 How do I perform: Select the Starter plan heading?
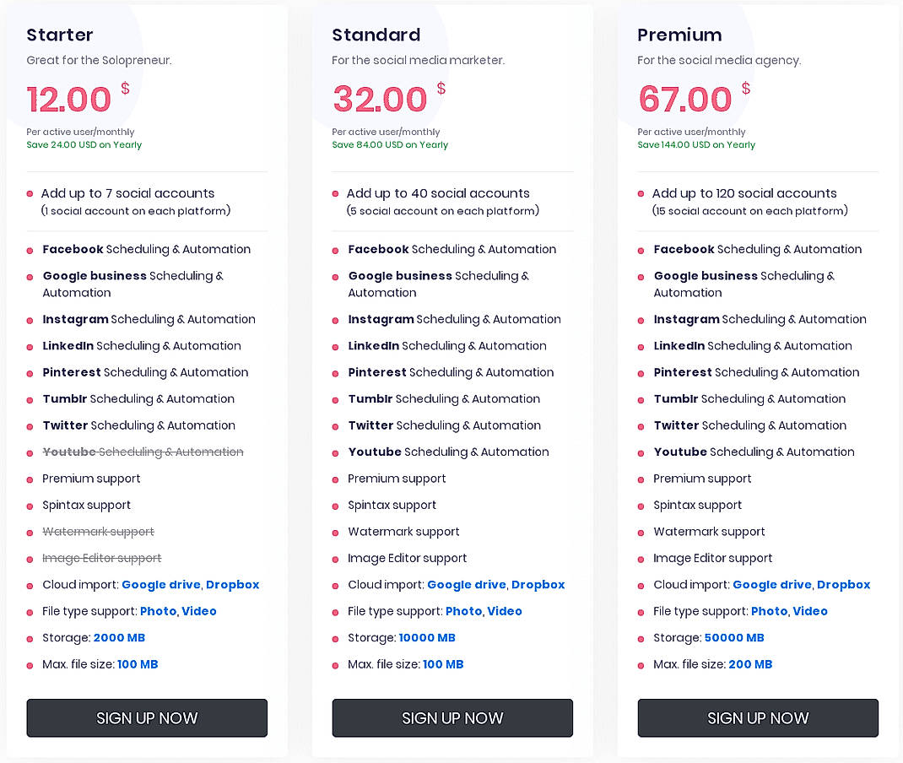59,35
